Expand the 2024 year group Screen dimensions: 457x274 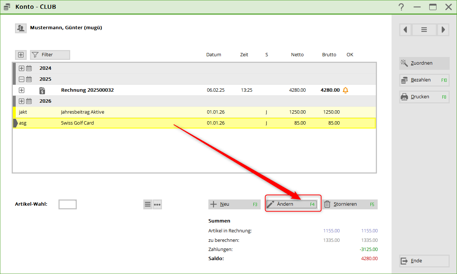point(22,68)
